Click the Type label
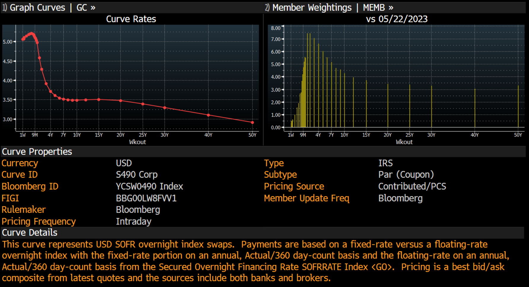 point(274,163)
